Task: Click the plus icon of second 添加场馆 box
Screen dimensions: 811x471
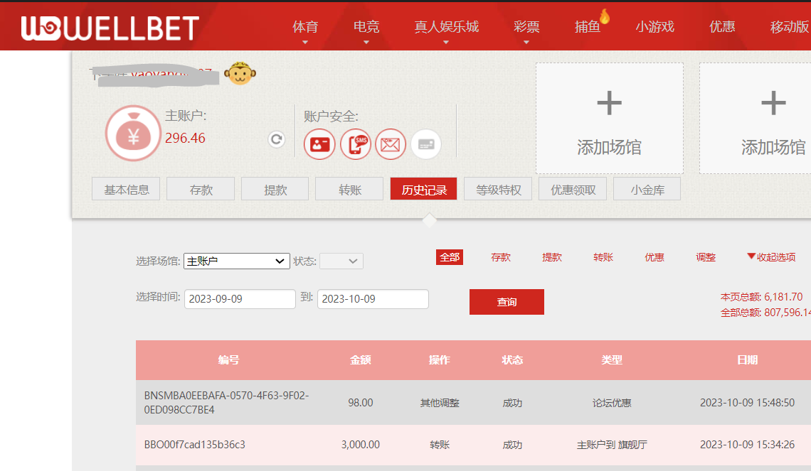Action: point(774,103)
